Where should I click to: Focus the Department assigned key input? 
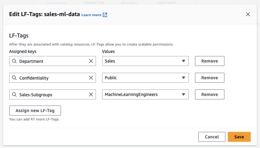pos(51,61)
